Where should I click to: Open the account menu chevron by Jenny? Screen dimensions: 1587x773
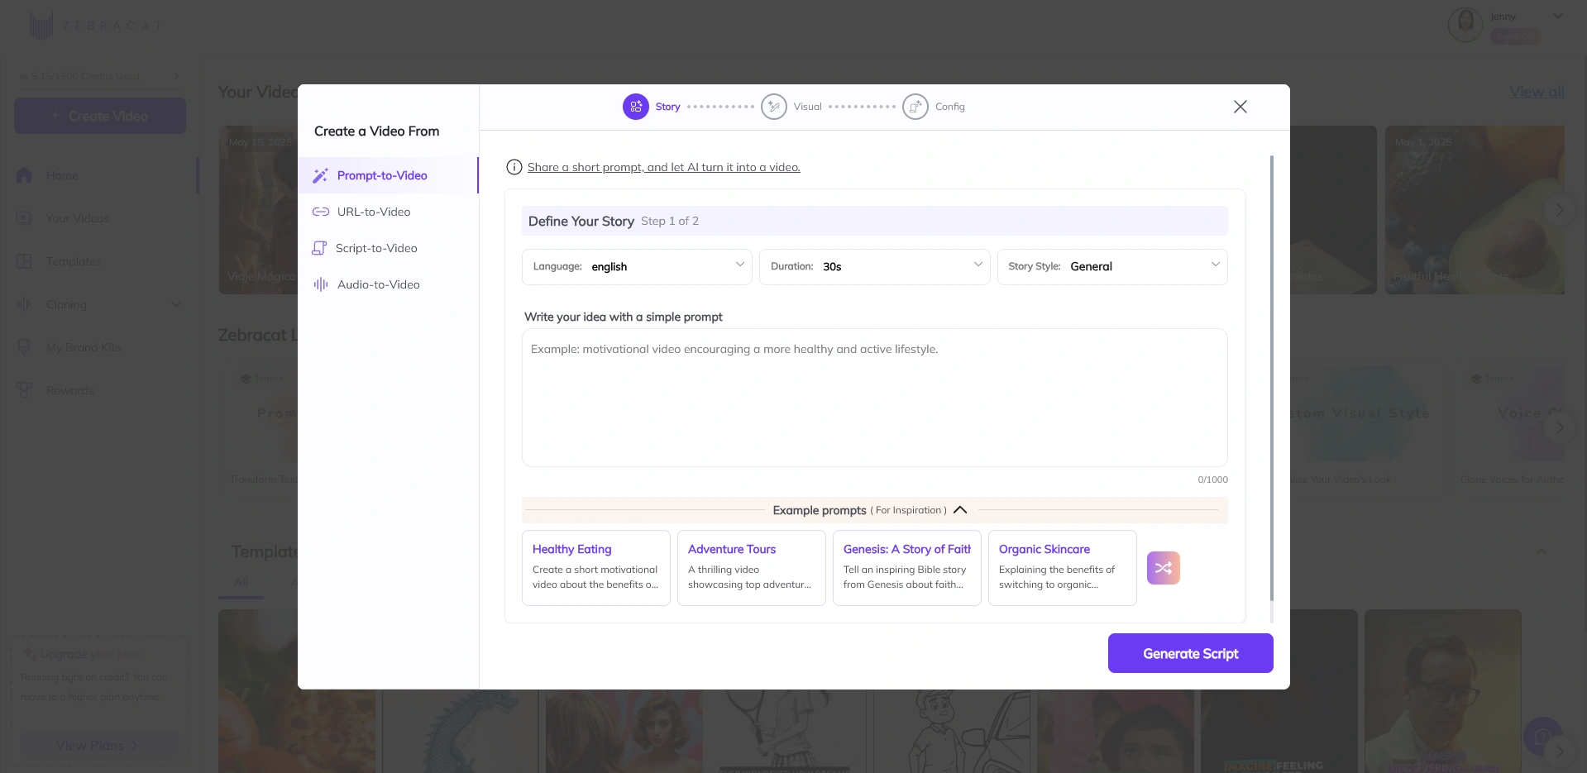(x=1558, y=16)
